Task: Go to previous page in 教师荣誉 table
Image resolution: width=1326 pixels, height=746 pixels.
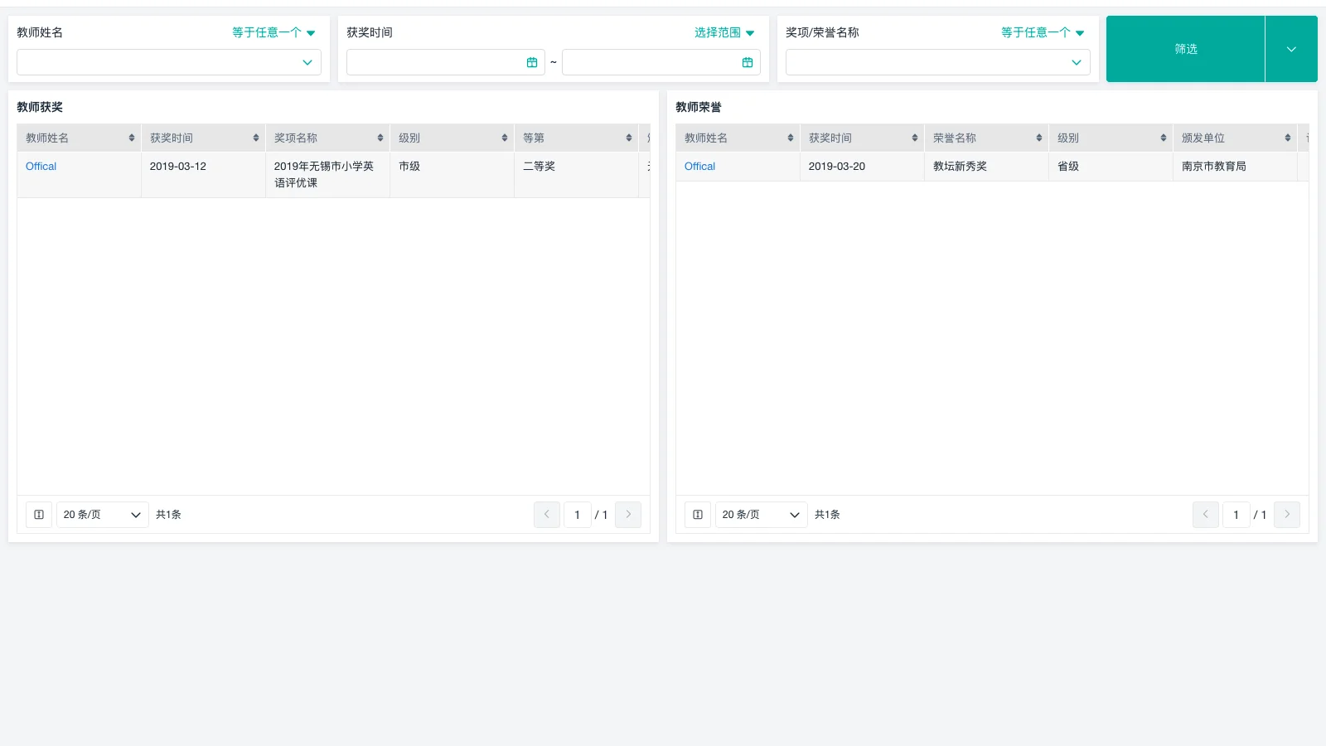Action: [x=1206, y=515]
